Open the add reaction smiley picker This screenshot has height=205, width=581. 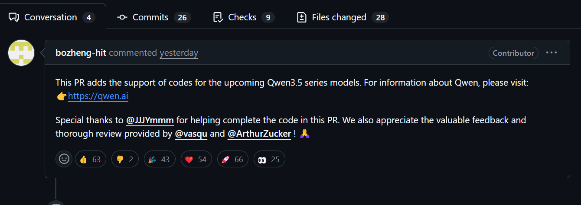(x=64, y=159)
